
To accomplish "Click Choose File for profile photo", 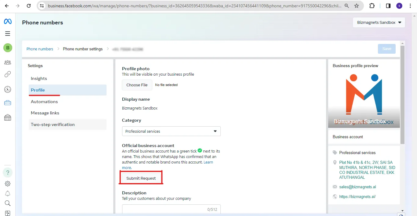I will 137,85.
